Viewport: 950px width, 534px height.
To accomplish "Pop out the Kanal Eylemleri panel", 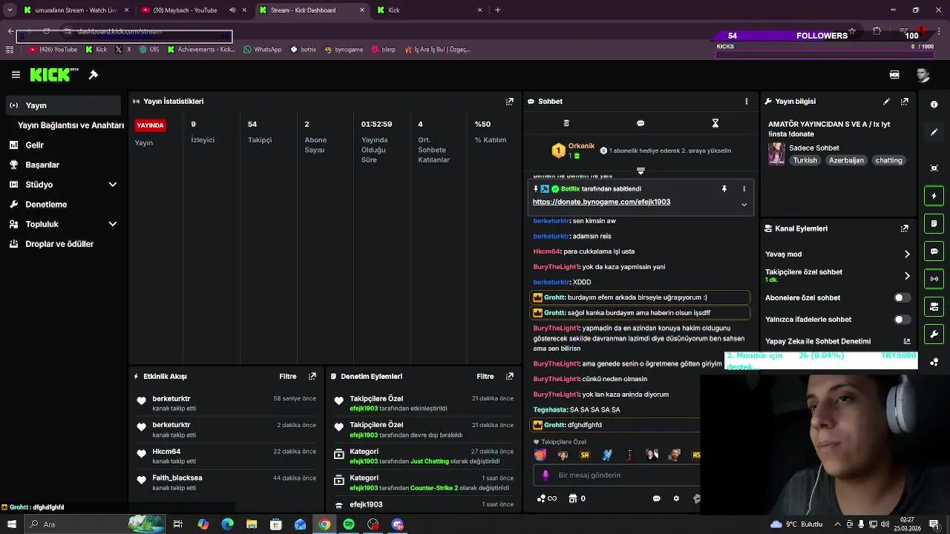I will point(904,229).
